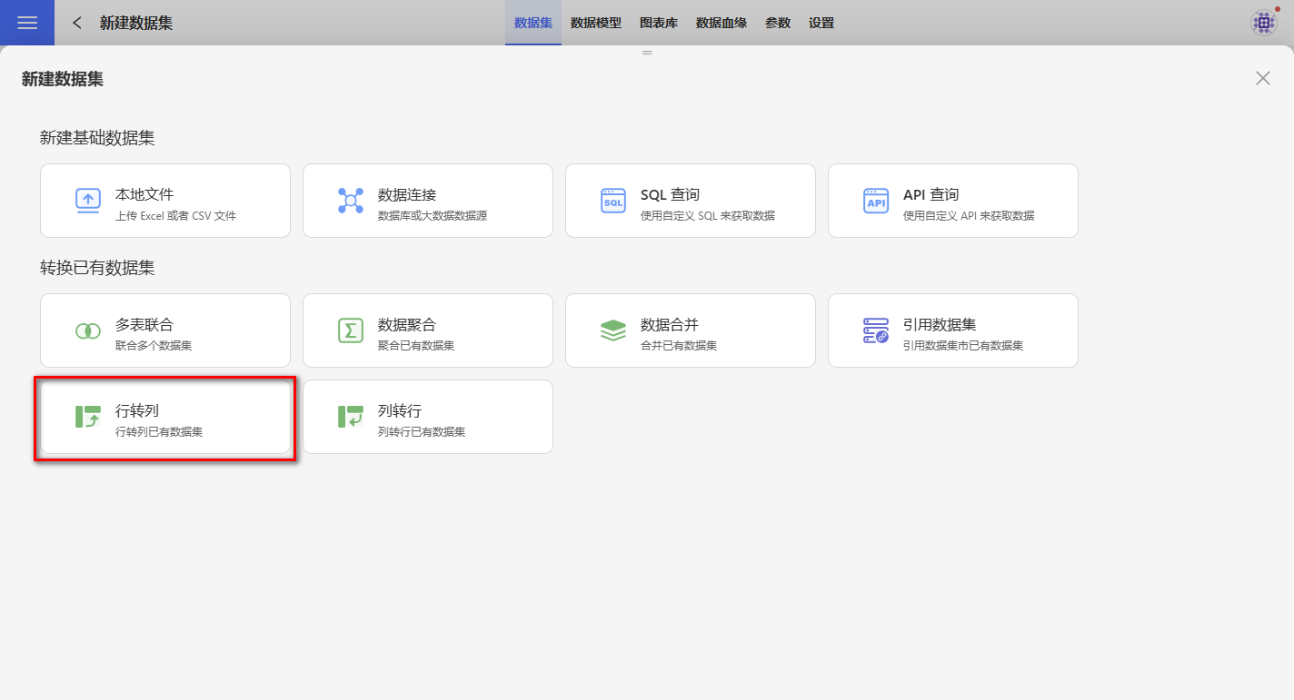Click the 数据聚合 sigma icon
1294x700 pixels.
point(351,330)
